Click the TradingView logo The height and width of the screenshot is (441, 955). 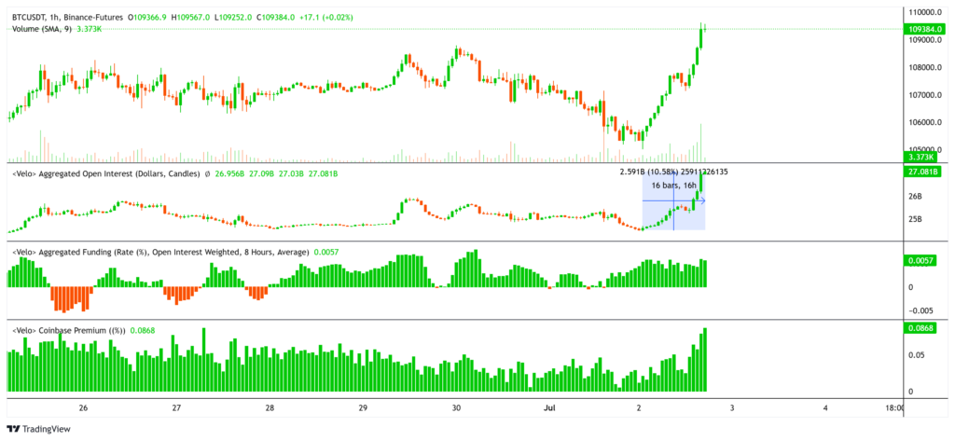coord(38,429)
